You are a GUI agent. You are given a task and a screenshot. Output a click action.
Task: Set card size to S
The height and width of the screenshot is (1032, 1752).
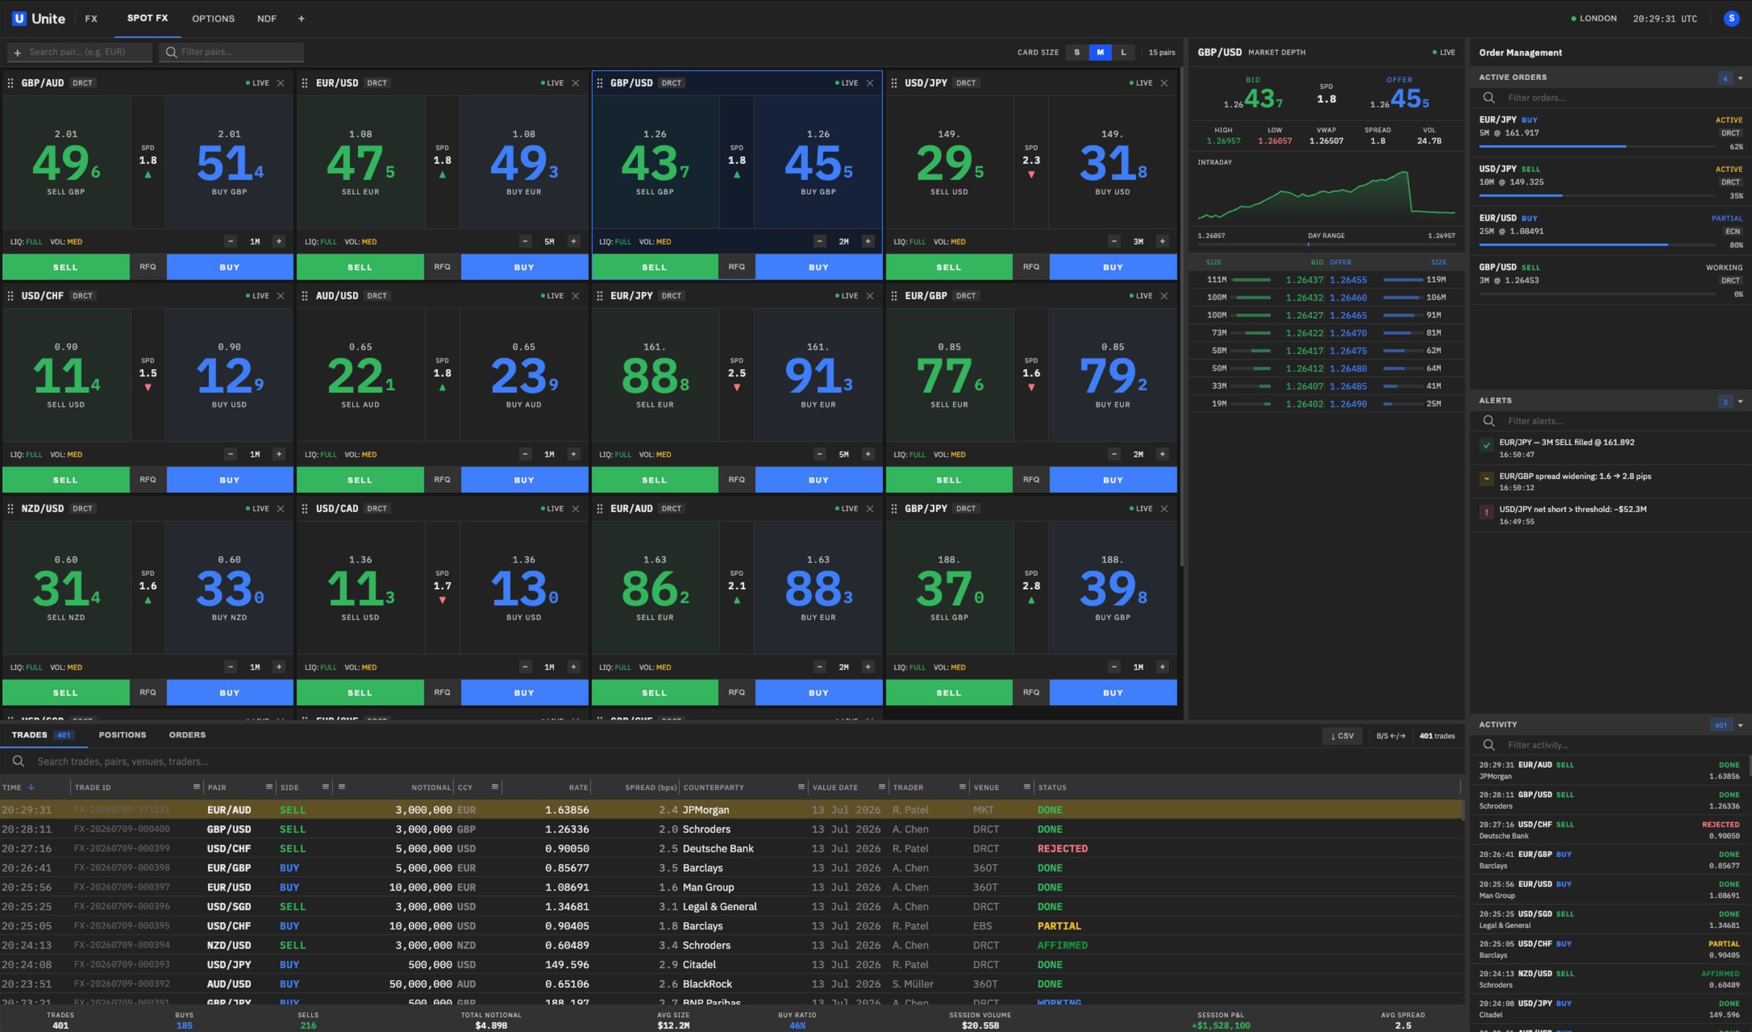[x=1077, y=52]
